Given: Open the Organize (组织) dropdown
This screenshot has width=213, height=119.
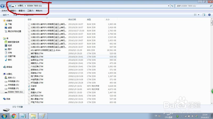Looking at the screenshot, I should (x=6, y=15).
